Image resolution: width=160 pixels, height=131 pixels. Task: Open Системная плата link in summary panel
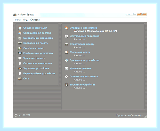(80, 52)
